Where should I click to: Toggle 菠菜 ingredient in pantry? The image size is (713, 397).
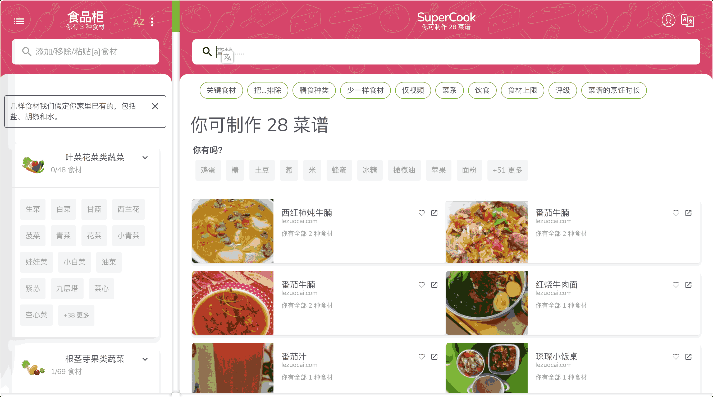click(33, 236)
